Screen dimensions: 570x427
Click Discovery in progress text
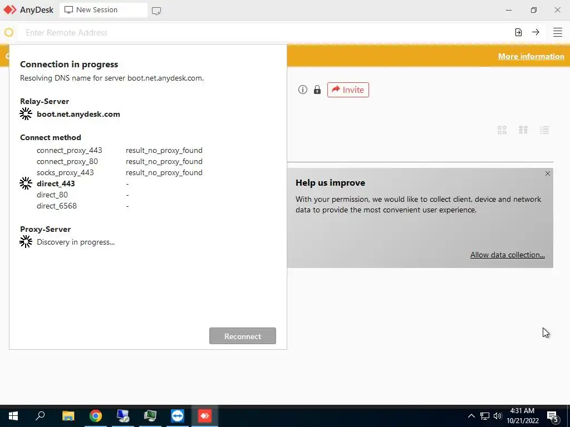[x=76, y=242]
